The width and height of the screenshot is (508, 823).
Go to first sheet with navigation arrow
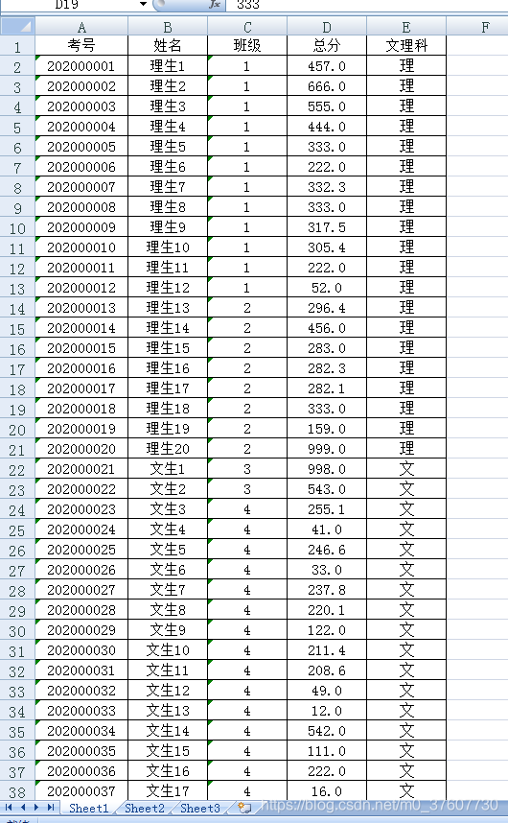click(9, 808)
